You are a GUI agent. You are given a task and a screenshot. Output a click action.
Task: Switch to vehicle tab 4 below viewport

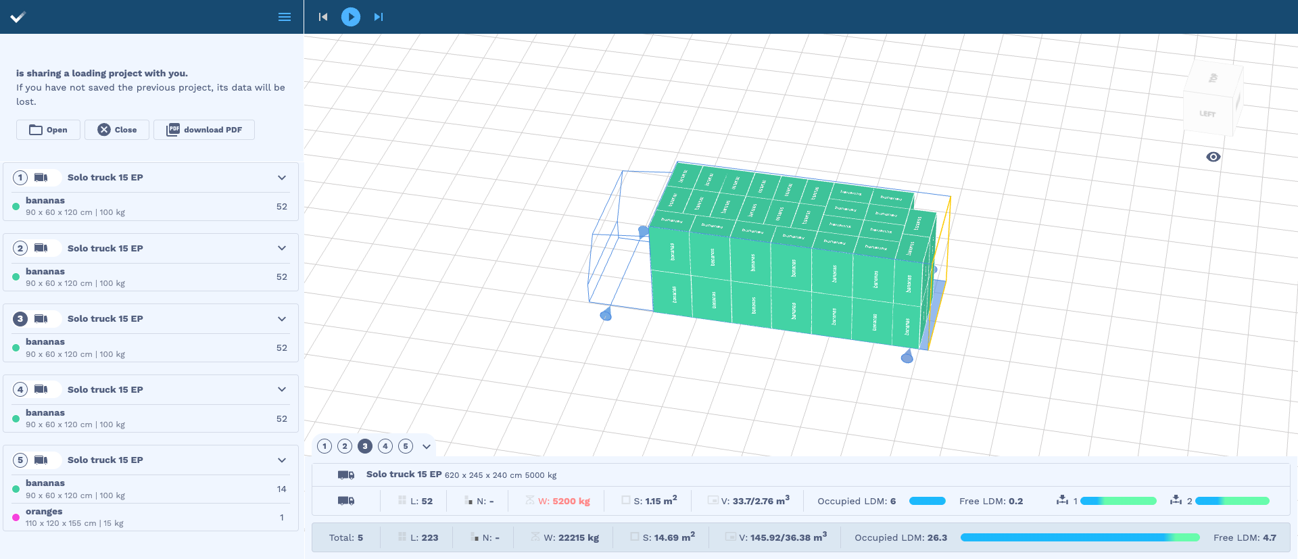[x=385, y=446]
